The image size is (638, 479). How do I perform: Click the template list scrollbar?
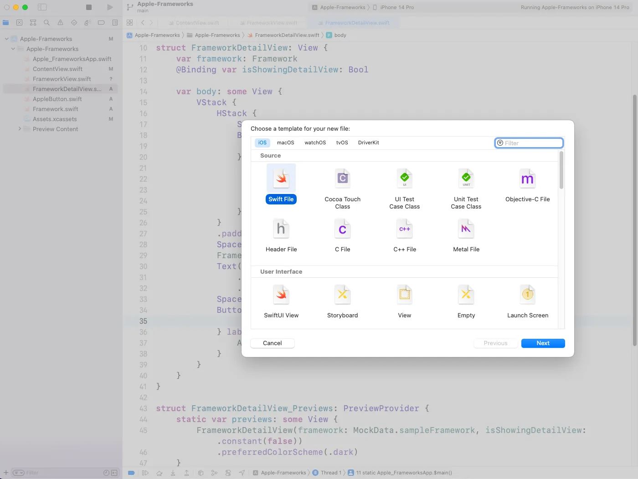click(x=561, y=170)
